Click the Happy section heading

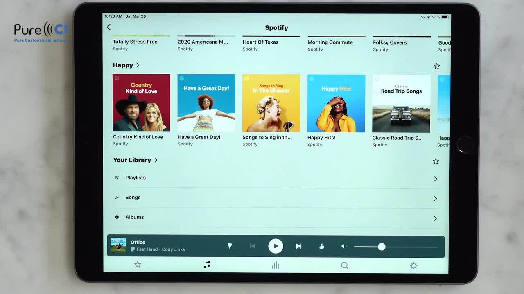tap(123, 65)
